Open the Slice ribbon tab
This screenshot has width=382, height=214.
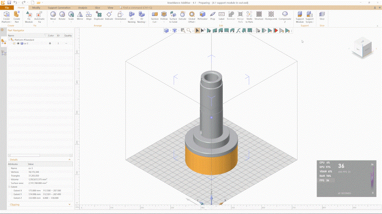coord(97,8)
